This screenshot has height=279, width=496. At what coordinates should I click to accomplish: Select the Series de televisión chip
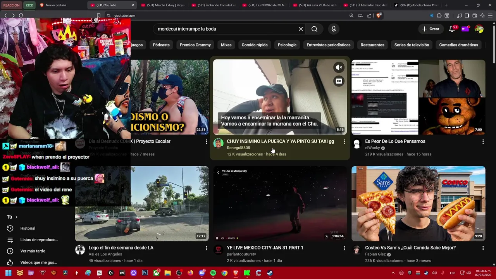[412, 45]
